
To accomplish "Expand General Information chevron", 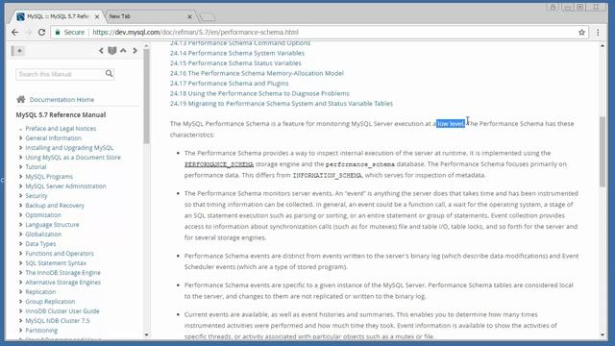I will click(x=20, y=138).
